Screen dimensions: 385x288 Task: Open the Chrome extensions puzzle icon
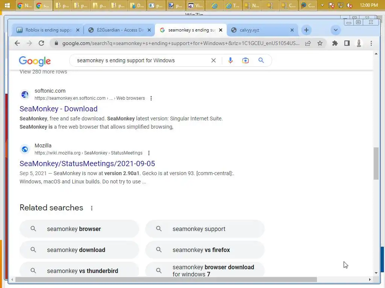coord(335,43)
